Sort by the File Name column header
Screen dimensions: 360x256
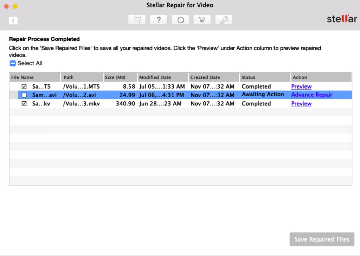pos(35,77)
